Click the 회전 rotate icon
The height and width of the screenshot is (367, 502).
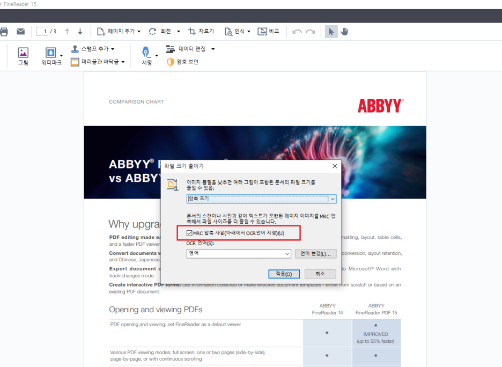coord(153,31)
